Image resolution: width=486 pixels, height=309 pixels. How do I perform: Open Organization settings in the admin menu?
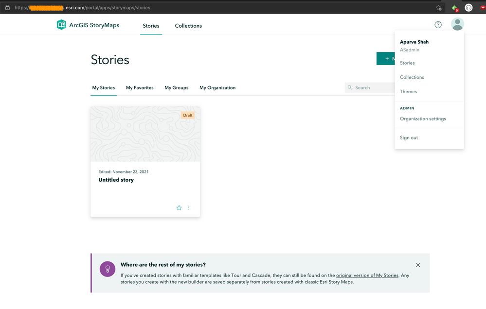pyautogui.click(x=423, y=119)
